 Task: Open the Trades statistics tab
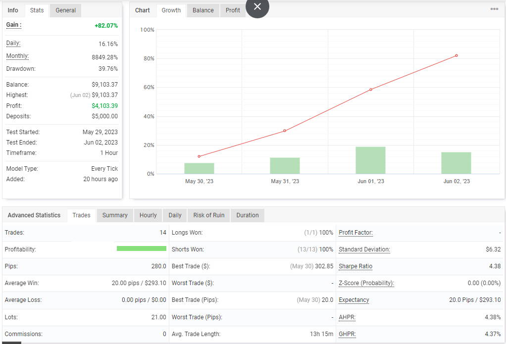pyautogui.click(x=81, y=215)
